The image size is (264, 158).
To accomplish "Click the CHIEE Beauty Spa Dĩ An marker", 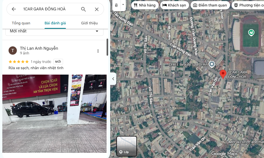I will [212, 64].
